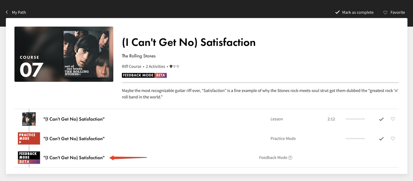The width and height of the screenshot is (413, 181).
Task: Click Mark as complete
Action: pos(354,12)
